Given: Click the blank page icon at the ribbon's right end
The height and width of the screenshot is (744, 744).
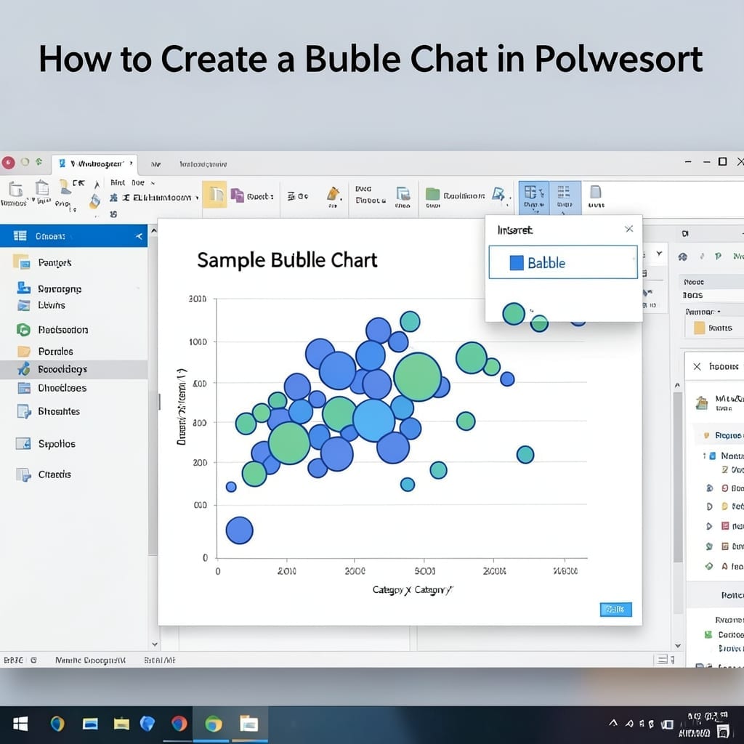Looking at the screenshot, I should pos(596,192).
